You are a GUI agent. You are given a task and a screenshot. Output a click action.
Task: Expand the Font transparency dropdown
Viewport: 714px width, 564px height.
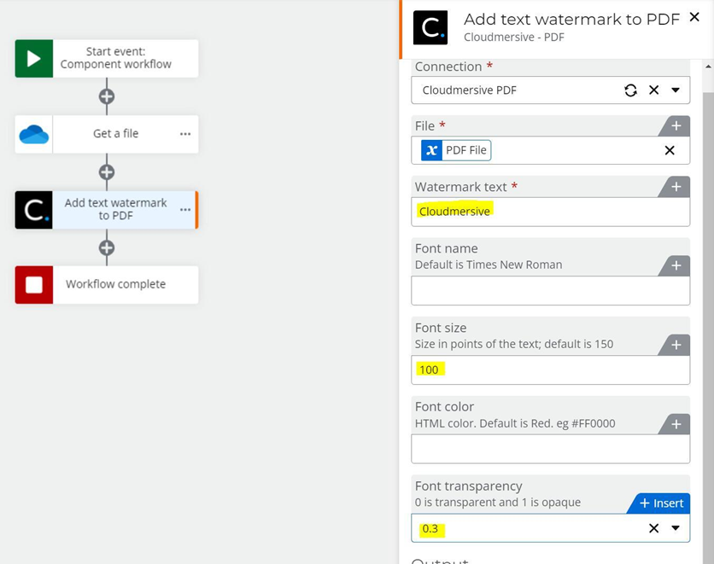[x=676, y=528]
